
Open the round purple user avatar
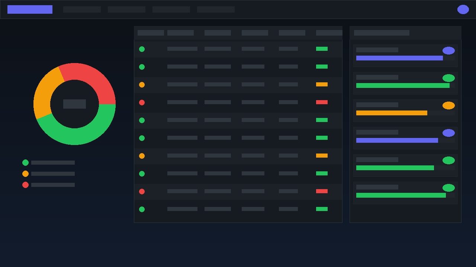click(463, 9)
